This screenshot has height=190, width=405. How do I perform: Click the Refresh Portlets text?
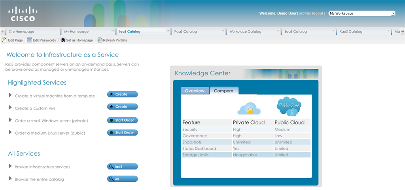click(115, 40)
